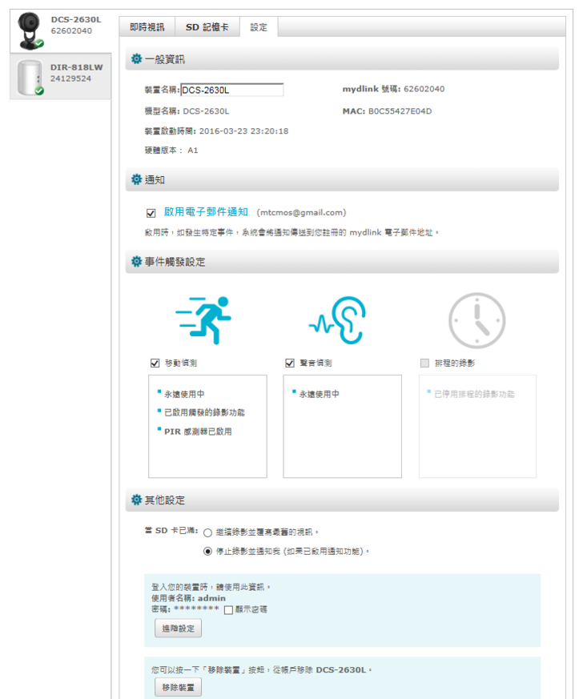583x699 pixels.
Task: Click the ear sound detection icon
Action: [x=338, y=320]
